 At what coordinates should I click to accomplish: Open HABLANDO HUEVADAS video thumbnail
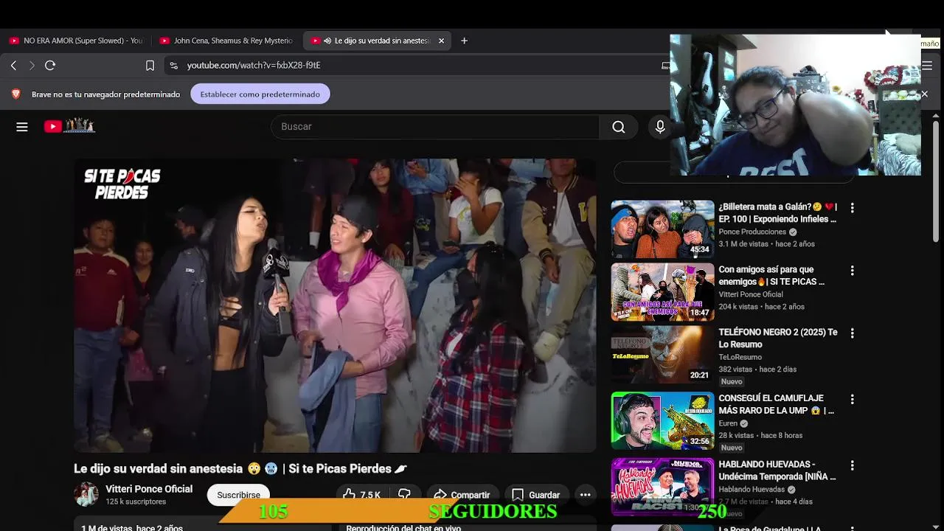(x=662, y=487)
